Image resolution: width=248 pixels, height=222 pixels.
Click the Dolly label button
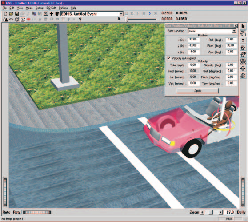[241, 212]
